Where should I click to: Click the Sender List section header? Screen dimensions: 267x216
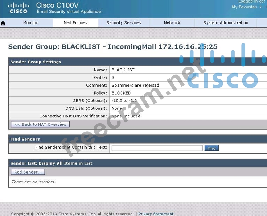point(51,163)
